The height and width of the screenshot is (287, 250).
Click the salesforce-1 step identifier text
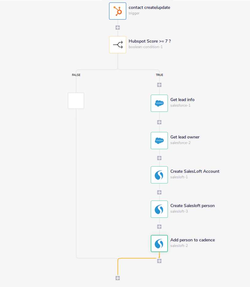[180, 105]
